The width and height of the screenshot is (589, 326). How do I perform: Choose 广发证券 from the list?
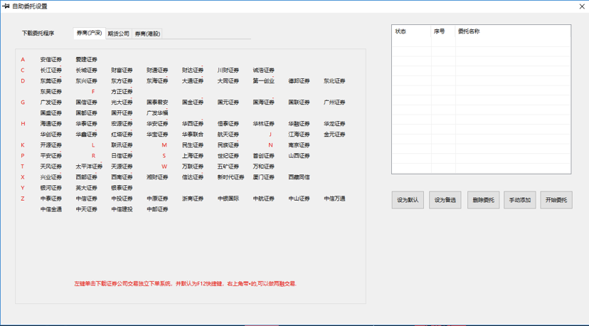point(51,102)
